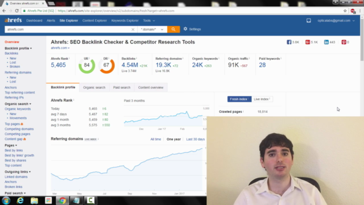Collapse the Outgoing links sidebar section

pyautogui.click(x=18, y=172)
